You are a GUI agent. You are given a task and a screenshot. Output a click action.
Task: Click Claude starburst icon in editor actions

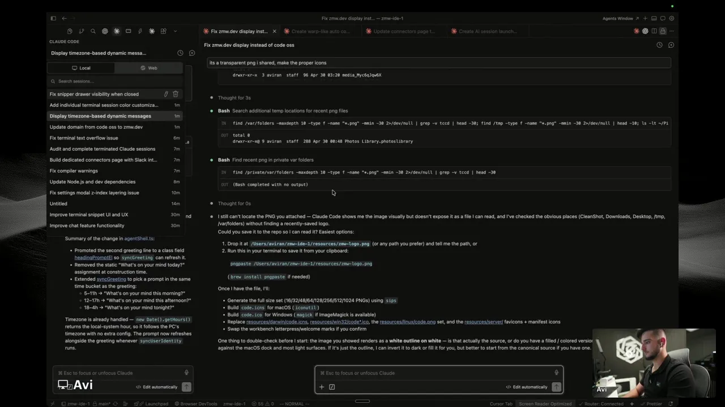[636, 31]
